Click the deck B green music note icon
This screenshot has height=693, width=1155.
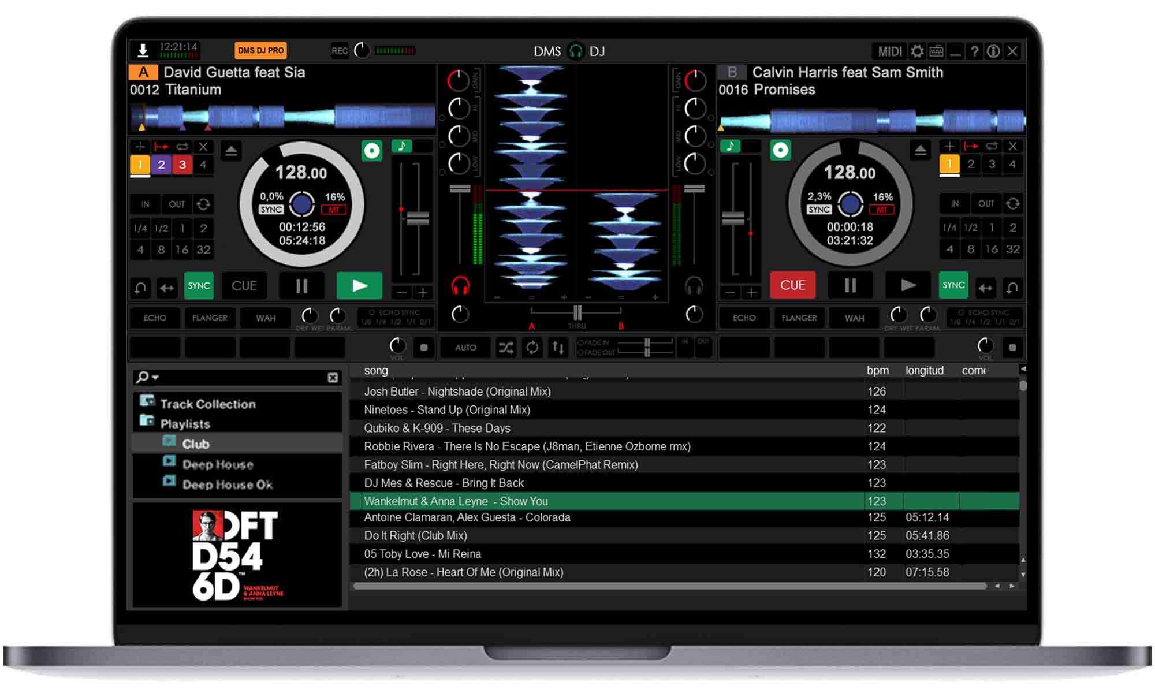pyautogui.click(x=731, y=146)
